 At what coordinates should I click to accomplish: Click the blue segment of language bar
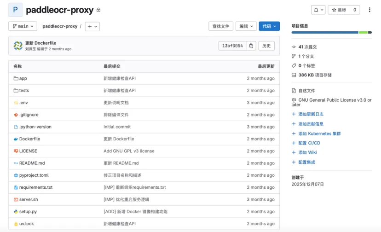tap(325, 32)
